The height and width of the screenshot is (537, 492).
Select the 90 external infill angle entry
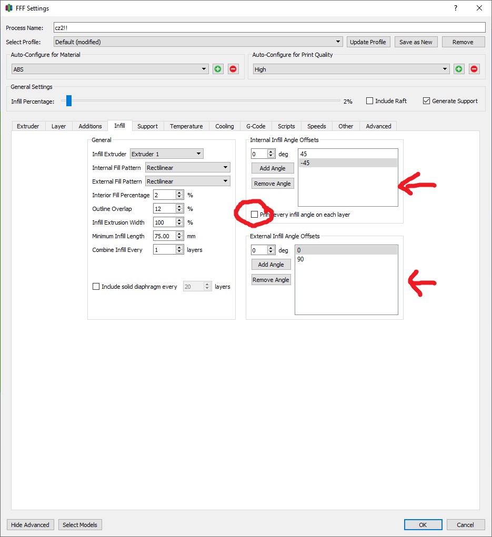pyautogui.click(x=346, y=259)
